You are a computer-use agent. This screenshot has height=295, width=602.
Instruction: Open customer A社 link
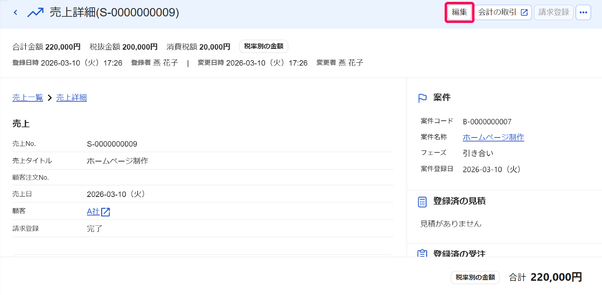(x=93, y=212)
